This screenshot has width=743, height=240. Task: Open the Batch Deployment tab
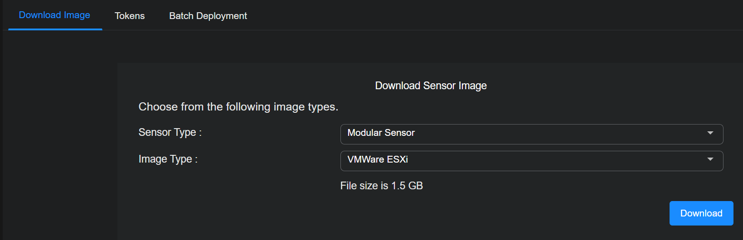pyautogui.click(x=208, y=16)
